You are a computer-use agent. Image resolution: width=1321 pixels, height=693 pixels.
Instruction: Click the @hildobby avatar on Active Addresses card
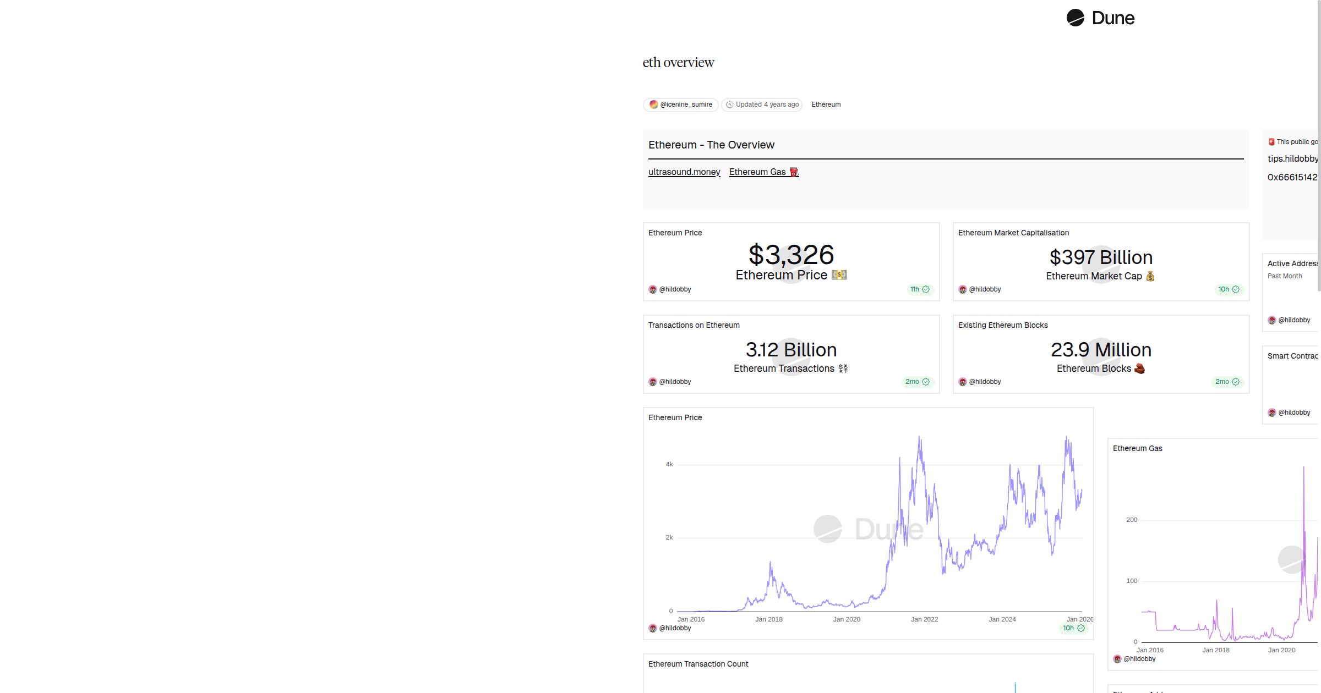pyautogui.click(x=1273, y=320)
